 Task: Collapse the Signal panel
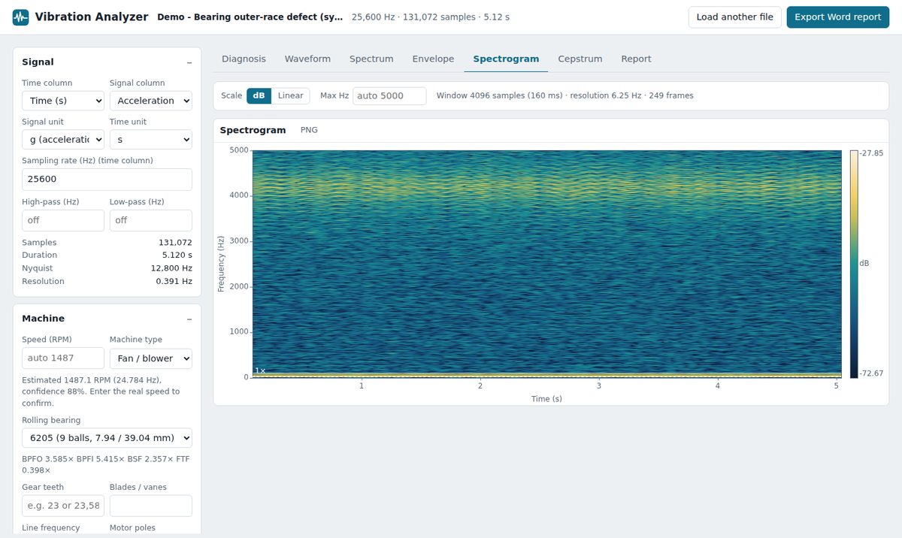(189, 62)
